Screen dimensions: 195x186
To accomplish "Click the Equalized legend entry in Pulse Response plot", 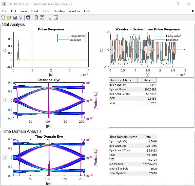I will coord(75,40).
